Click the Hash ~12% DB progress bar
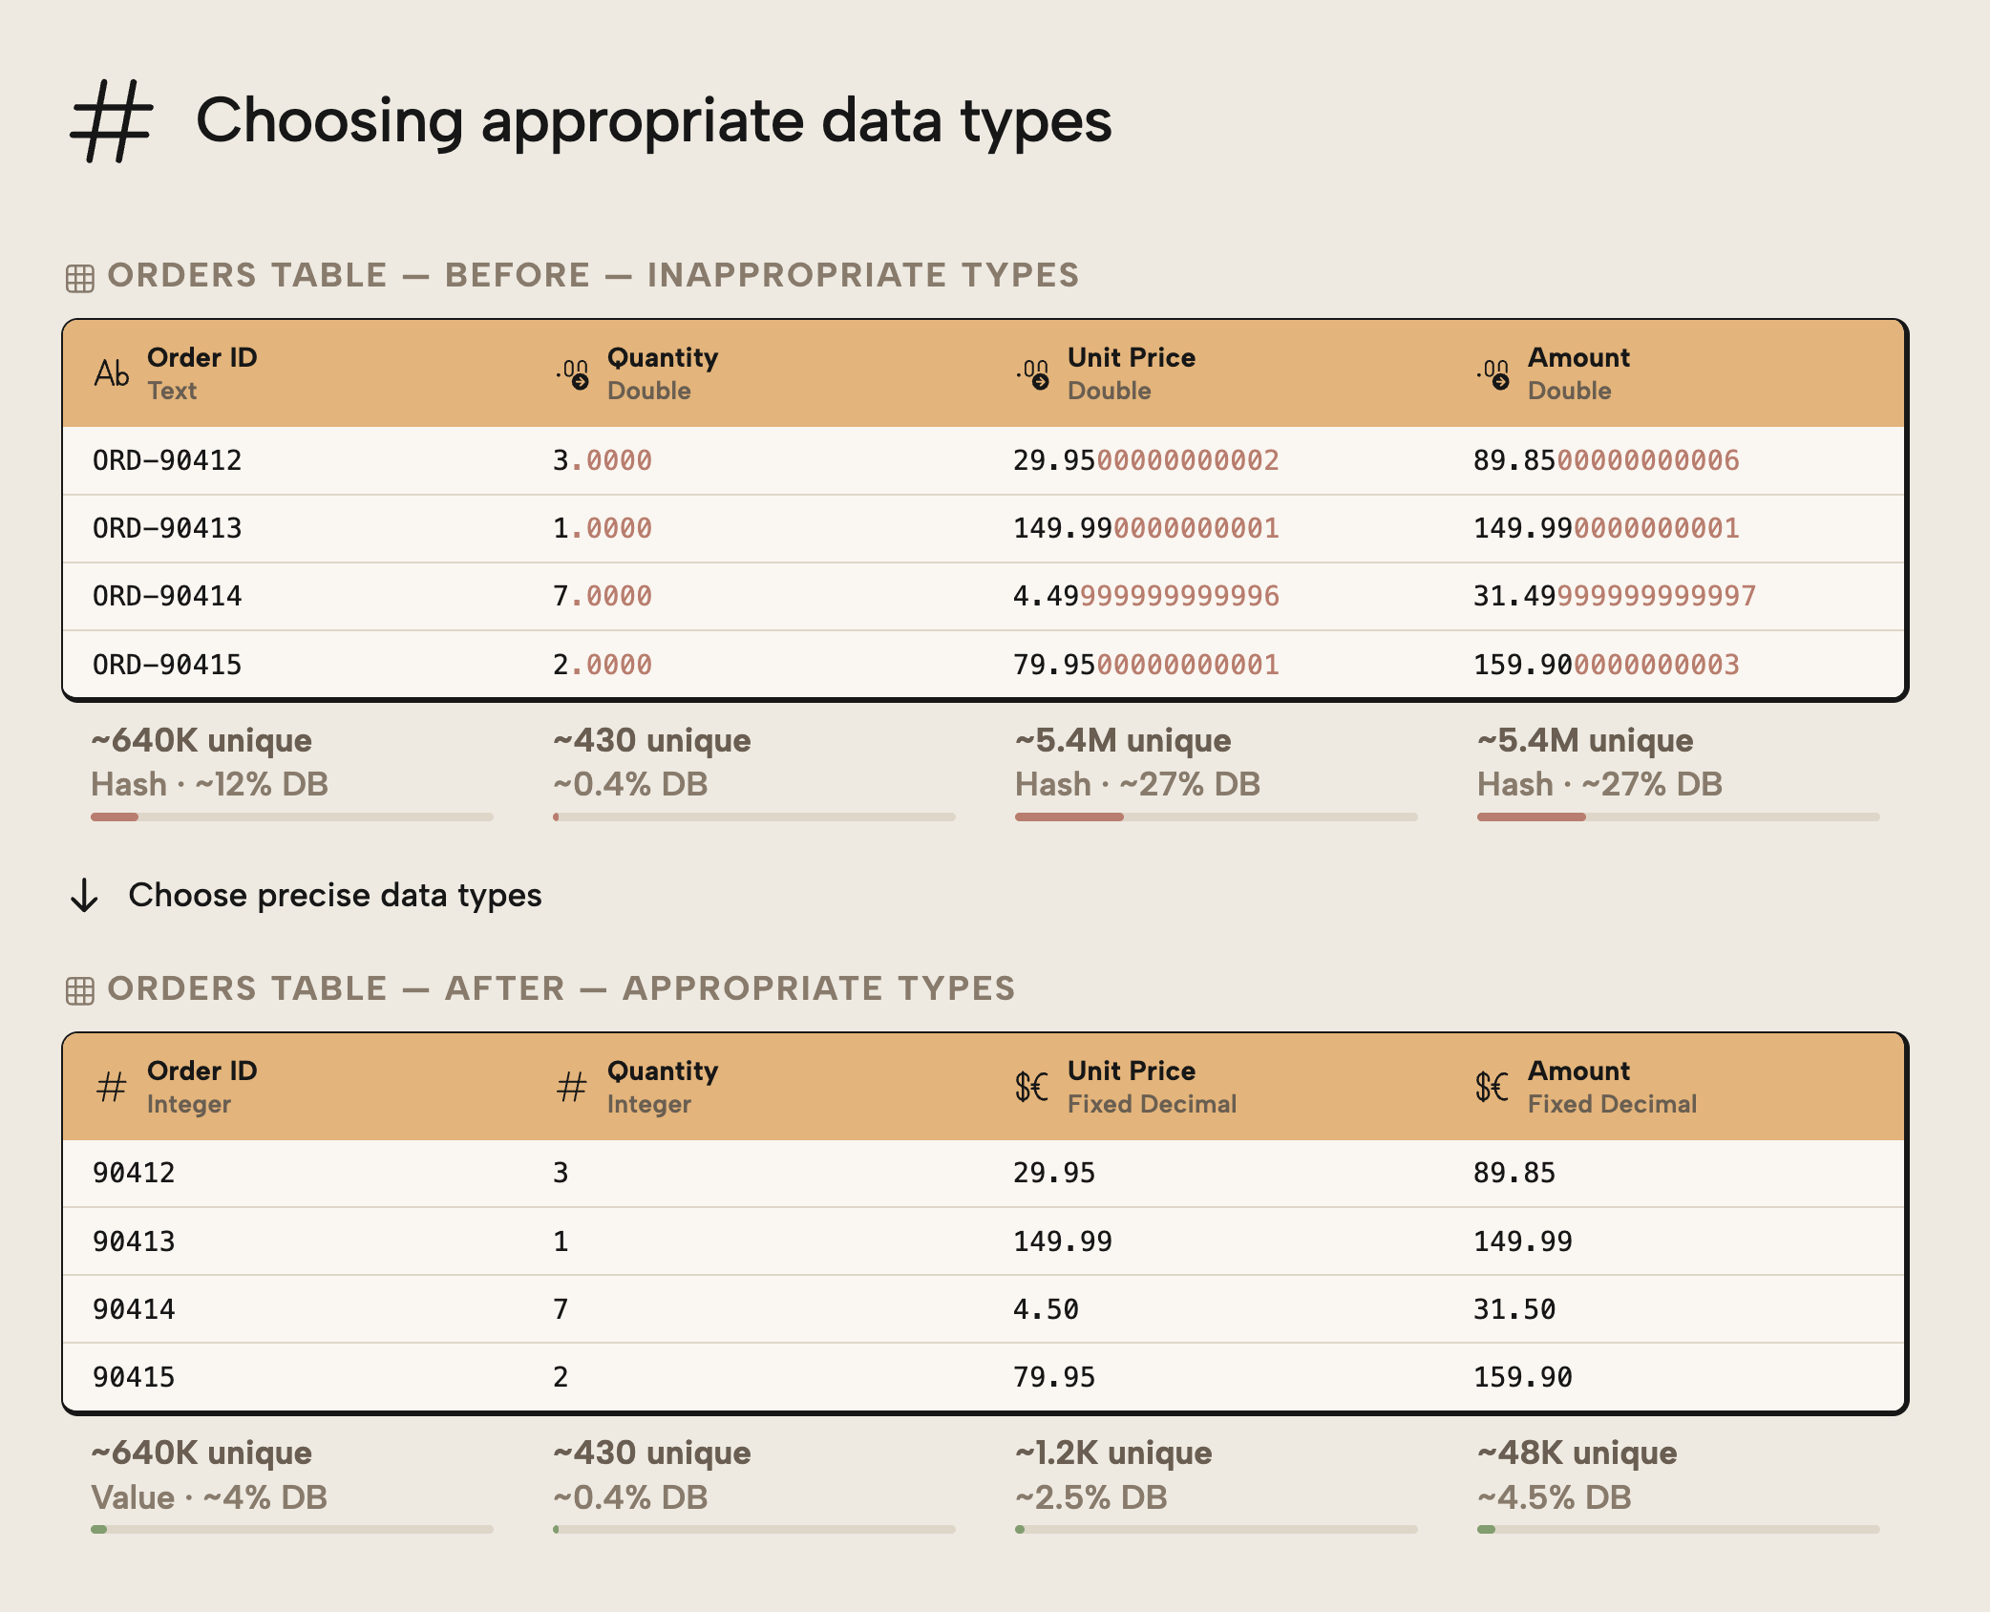Viewport: 1990px width, 1612px height. 291,817
